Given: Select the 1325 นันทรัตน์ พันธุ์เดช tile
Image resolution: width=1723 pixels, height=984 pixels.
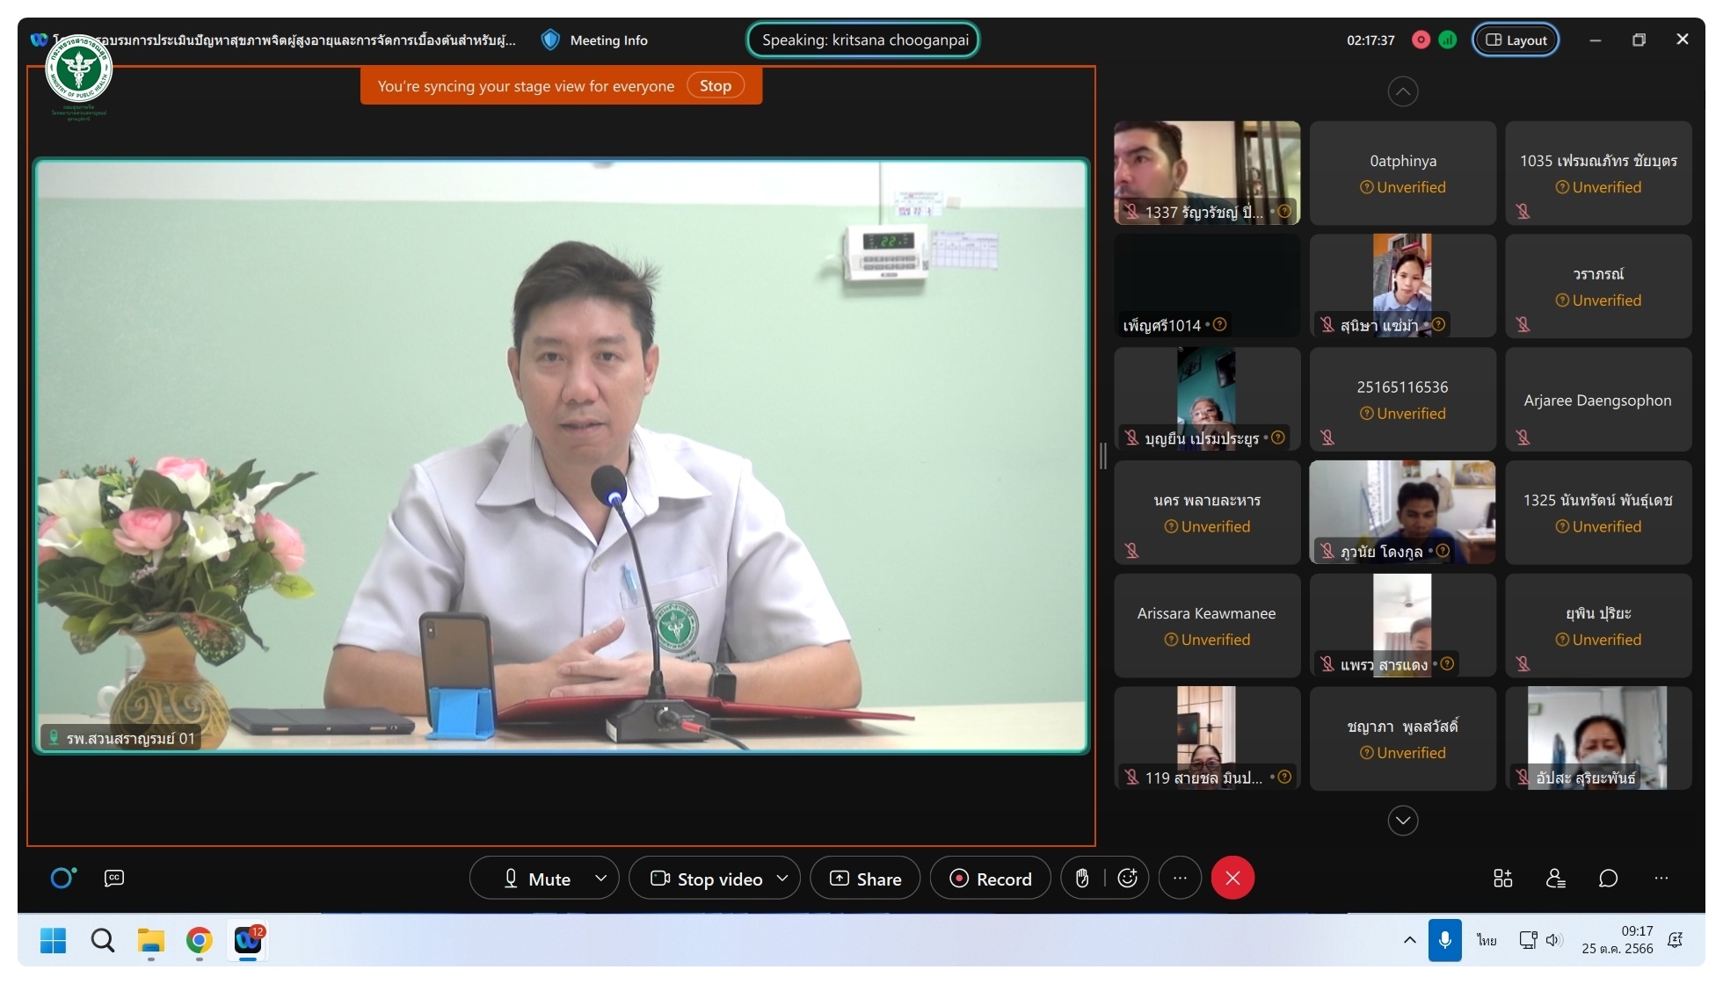Looking at the screenshot, I should click(x=1598, y=512).
